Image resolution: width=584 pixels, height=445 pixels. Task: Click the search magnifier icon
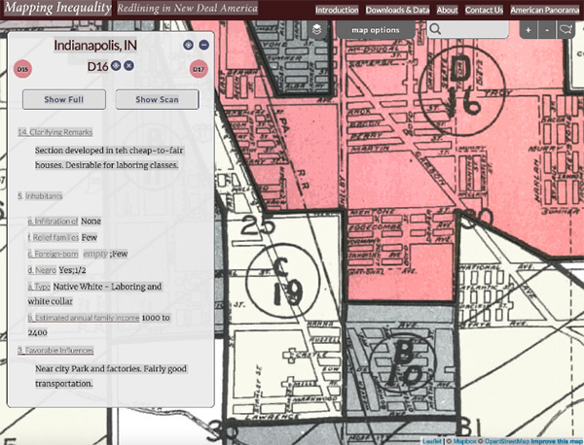tap(435, 29)
